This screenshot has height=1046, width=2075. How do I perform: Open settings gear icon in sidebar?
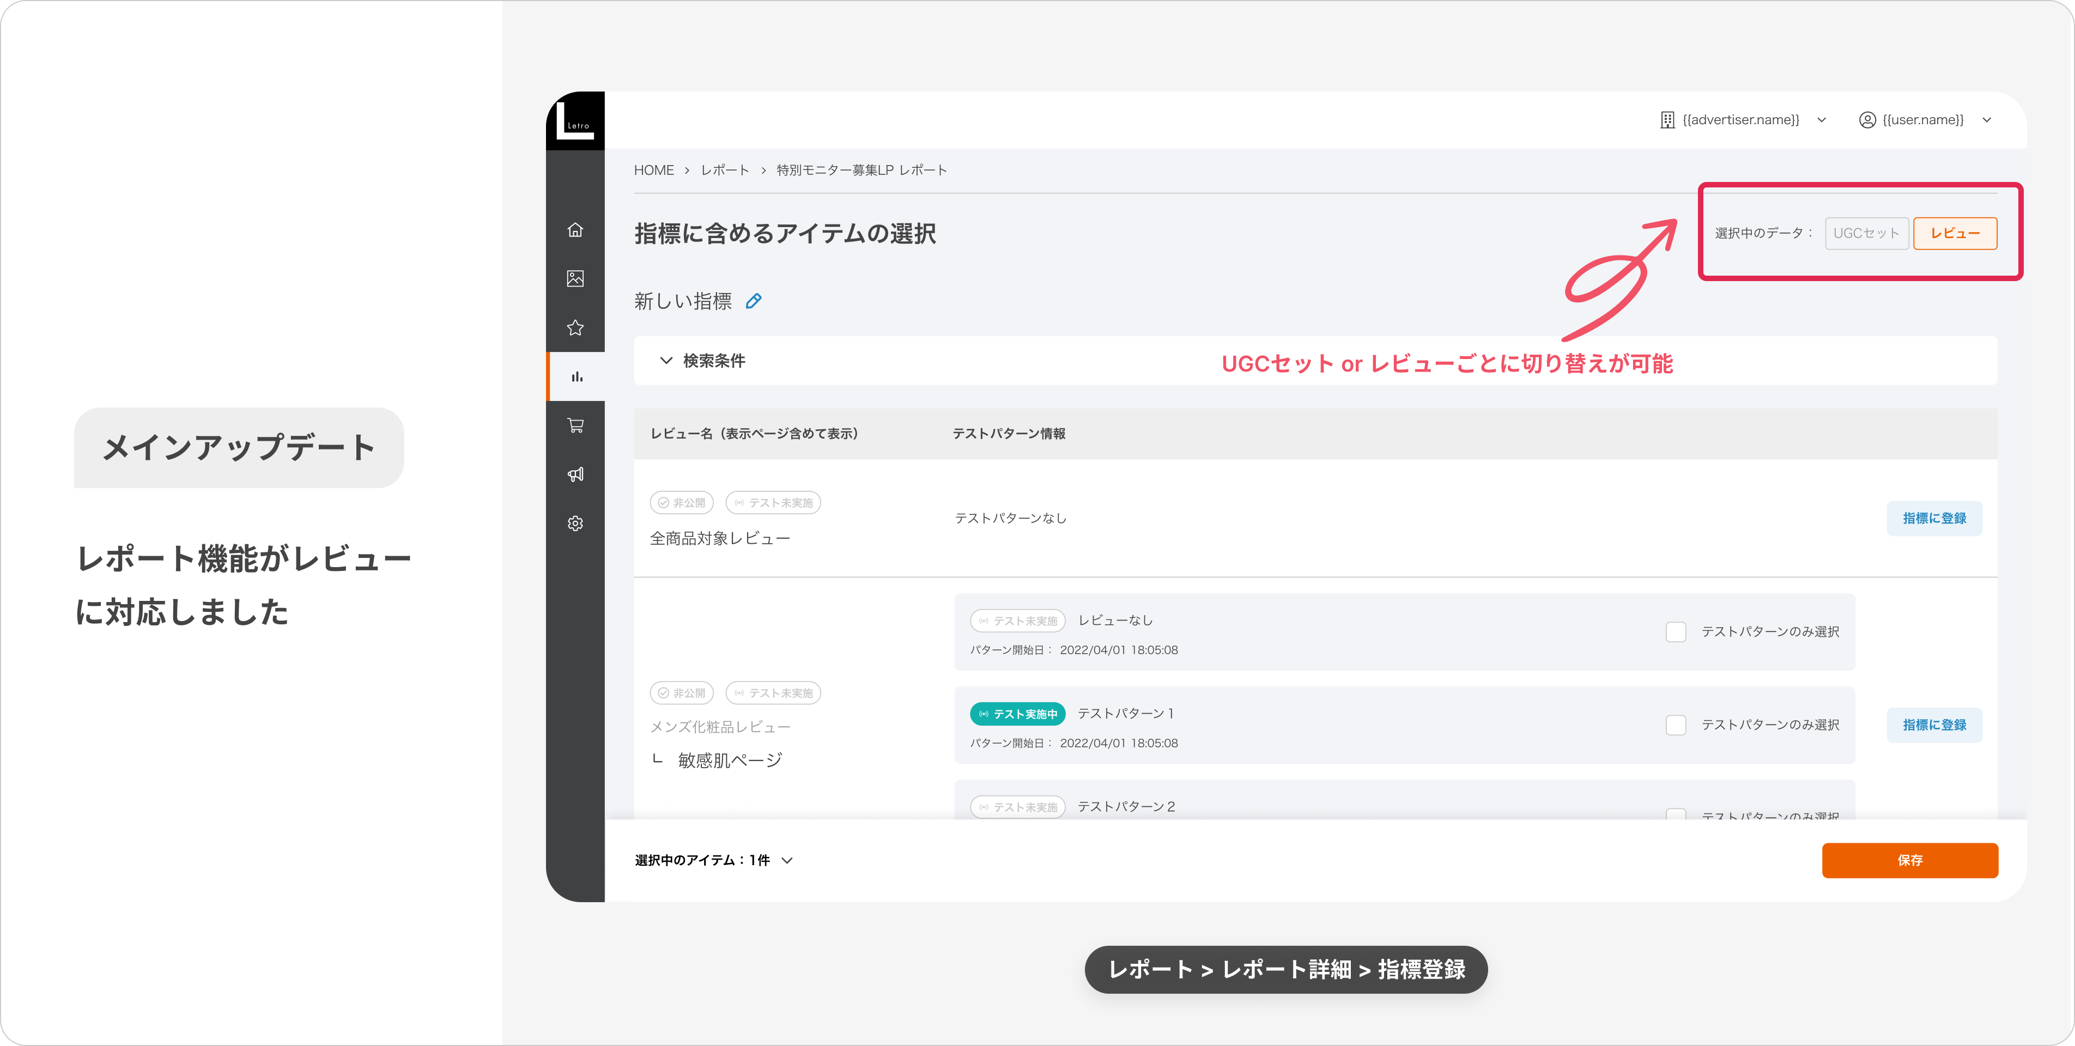pos(575,524)
